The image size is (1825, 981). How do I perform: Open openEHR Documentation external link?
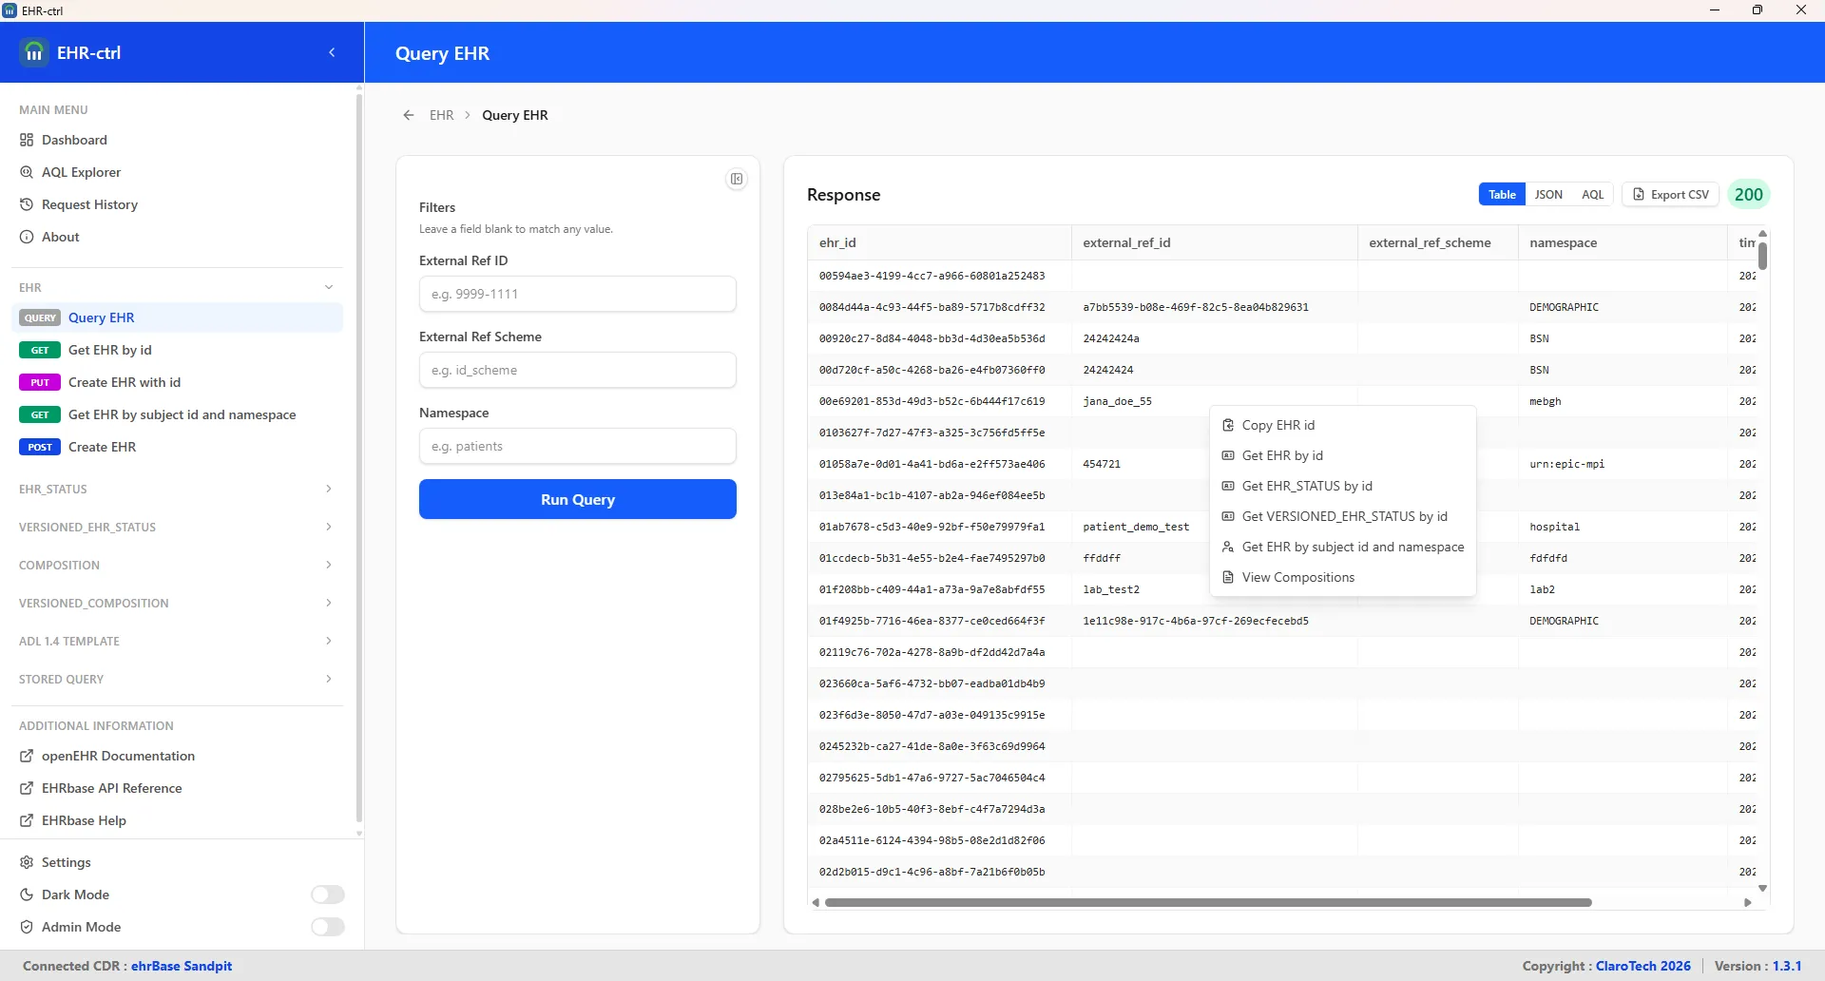[x=118, y=756]
